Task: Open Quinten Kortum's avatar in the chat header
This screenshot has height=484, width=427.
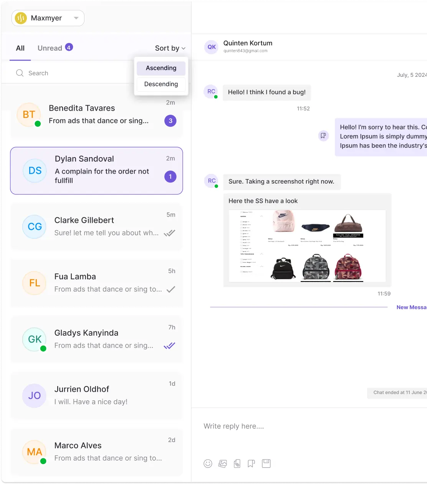Action: [211, 47]
